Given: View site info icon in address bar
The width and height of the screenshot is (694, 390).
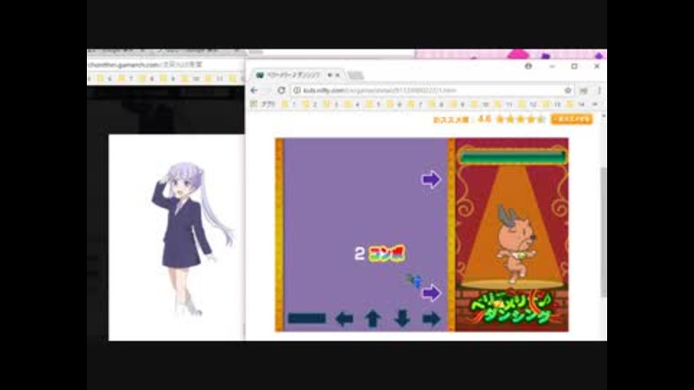Looking at the screenshot, I should (297, 90).
